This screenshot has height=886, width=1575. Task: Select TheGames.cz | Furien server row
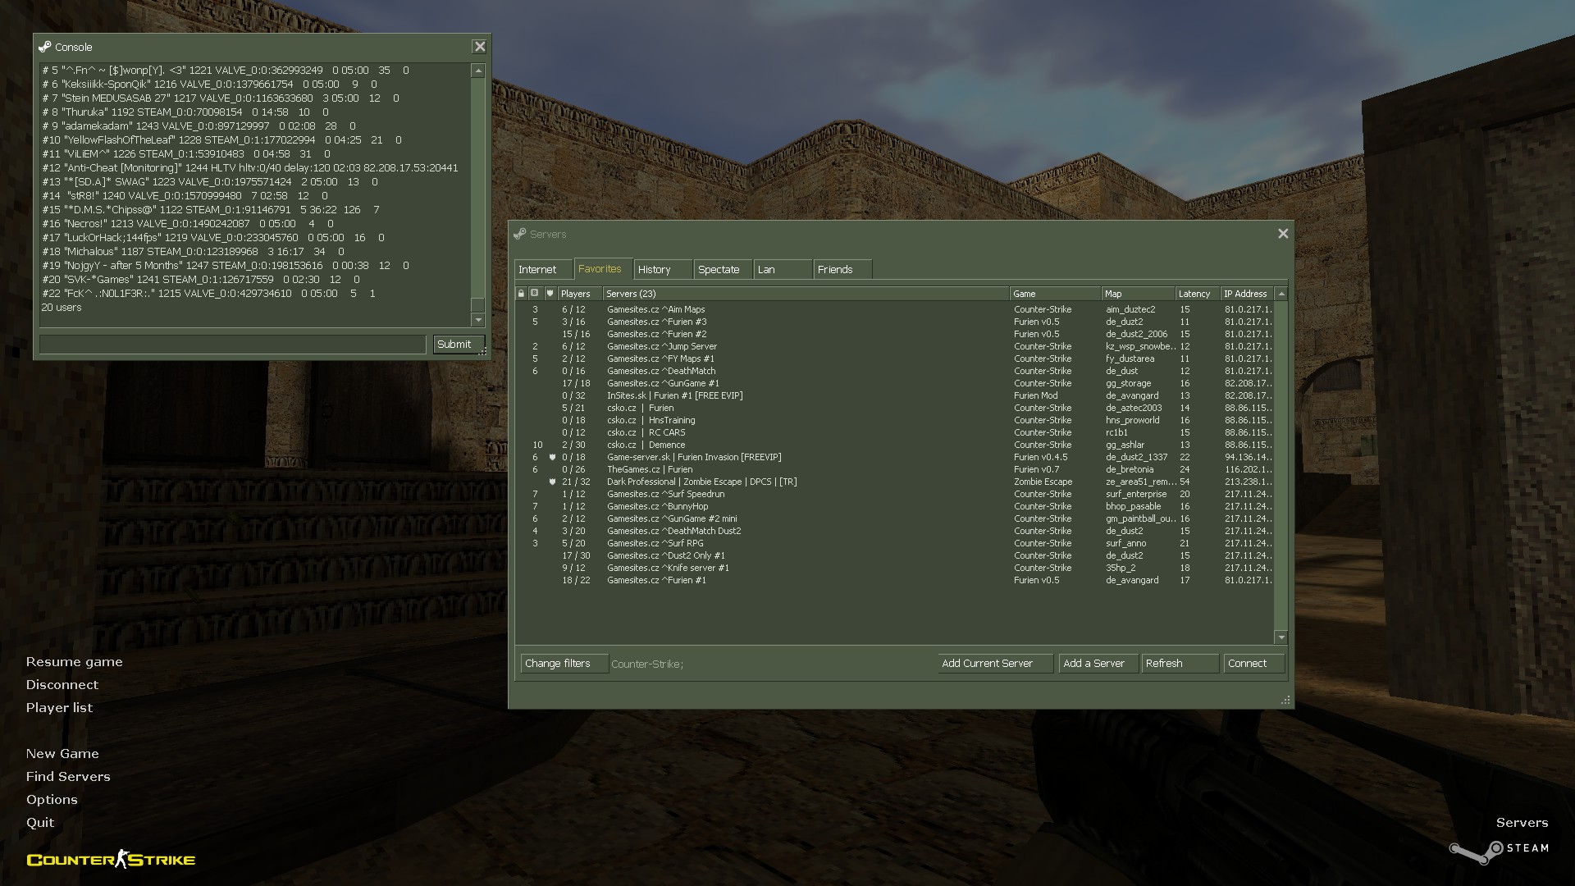tap(894, 469)
